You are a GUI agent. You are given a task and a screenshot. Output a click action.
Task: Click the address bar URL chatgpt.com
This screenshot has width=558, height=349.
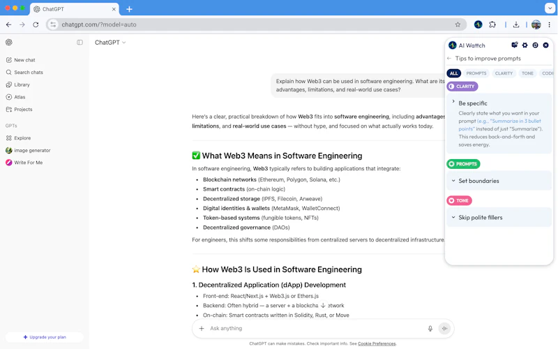(99, 24)
